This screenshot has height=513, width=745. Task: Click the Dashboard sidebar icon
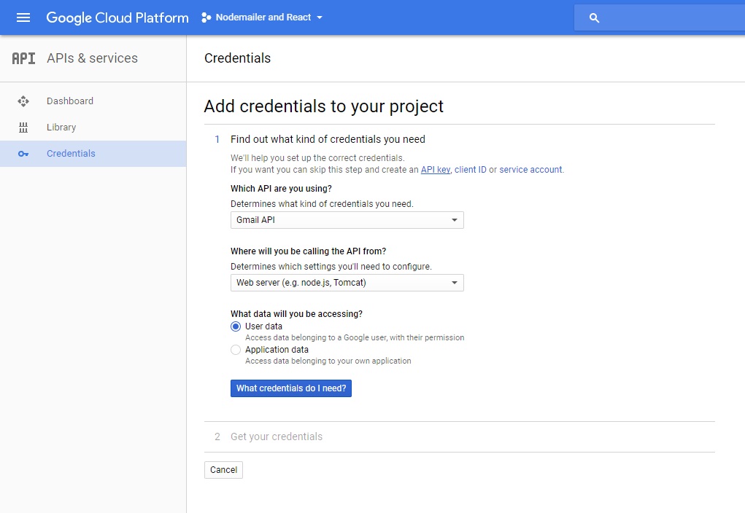[x=23, y=101]
